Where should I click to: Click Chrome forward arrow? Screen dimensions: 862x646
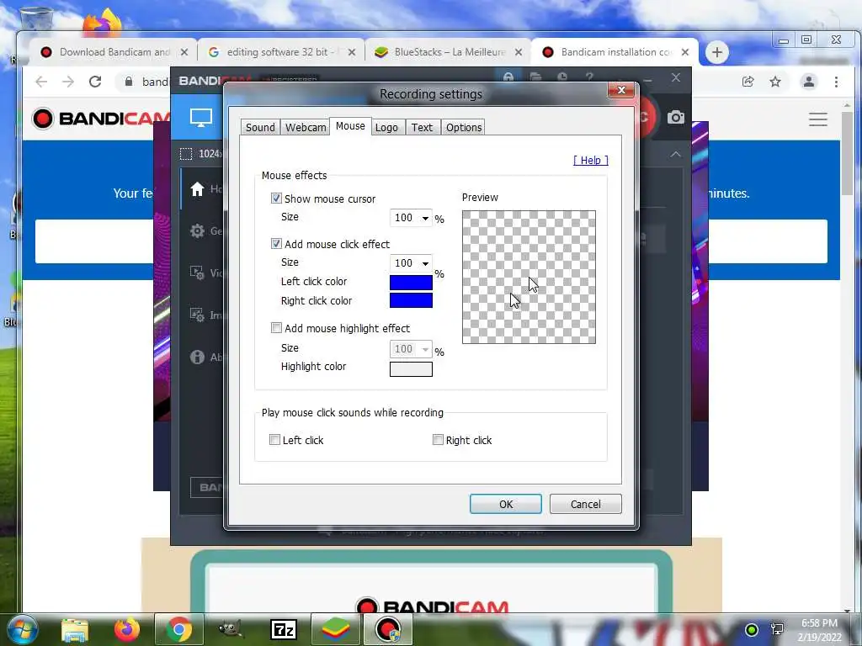tap(67, 82)
